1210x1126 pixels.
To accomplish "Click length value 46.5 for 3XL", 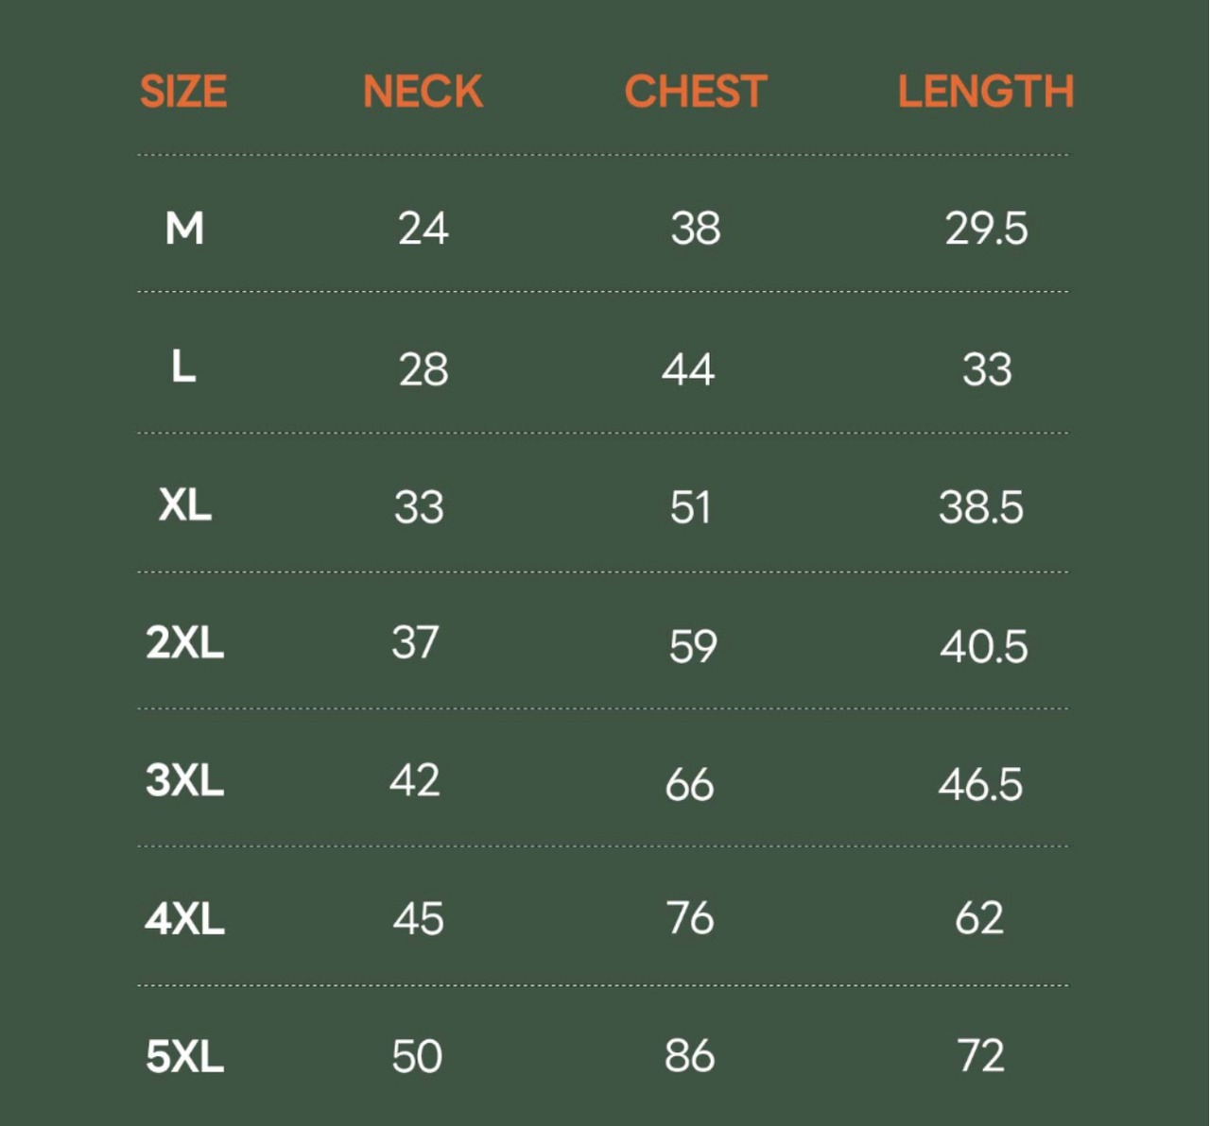I will pyautogui.click(x=980, y=784).
